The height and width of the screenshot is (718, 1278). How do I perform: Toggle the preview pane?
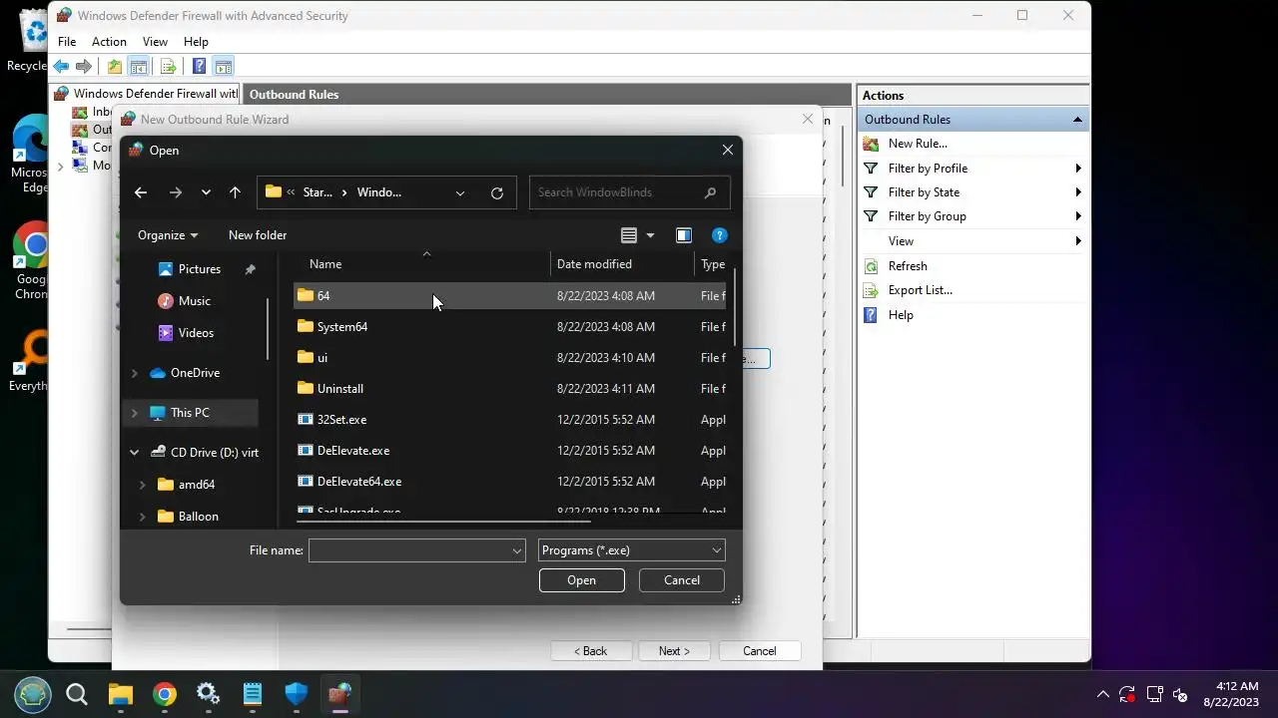tap(684, 235)
